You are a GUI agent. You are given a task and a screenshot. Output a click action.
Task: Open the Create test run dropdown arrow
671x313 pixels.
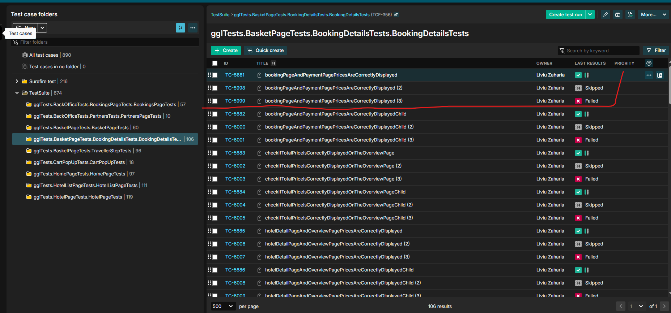click(590, 14)
